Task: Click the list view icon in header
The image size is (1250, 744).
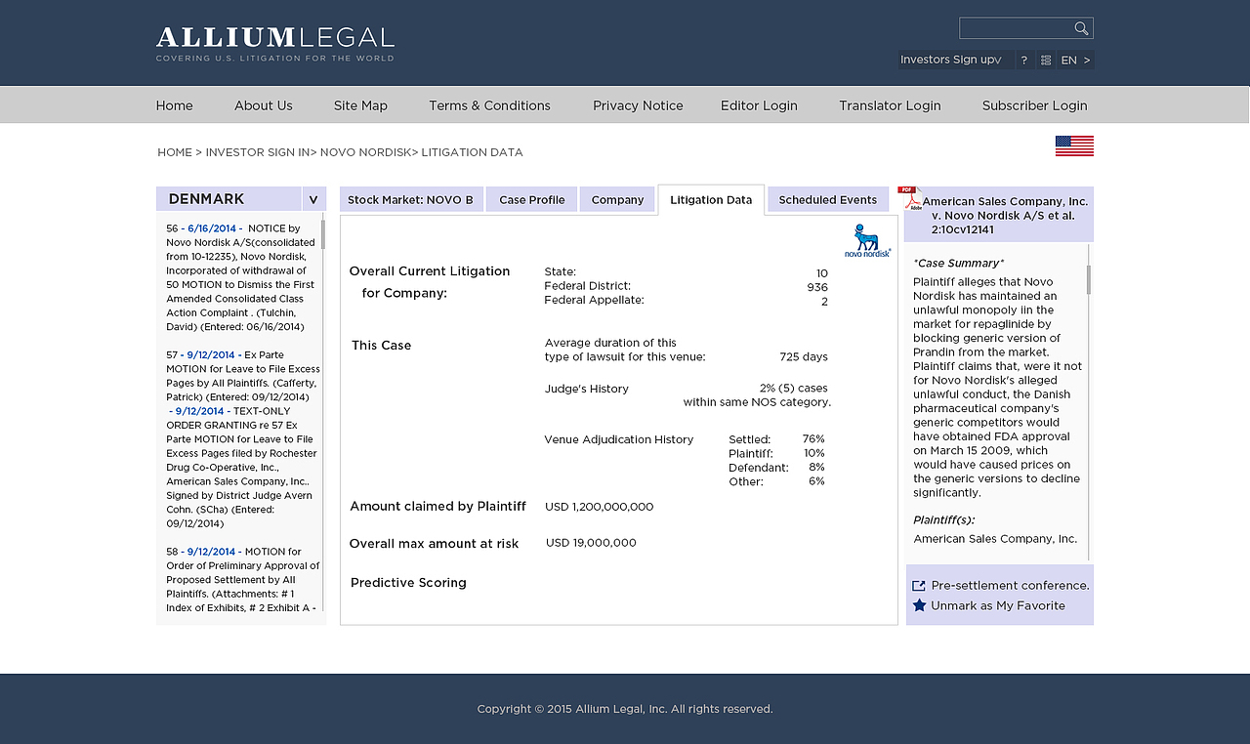Action: coord(1046,60)
